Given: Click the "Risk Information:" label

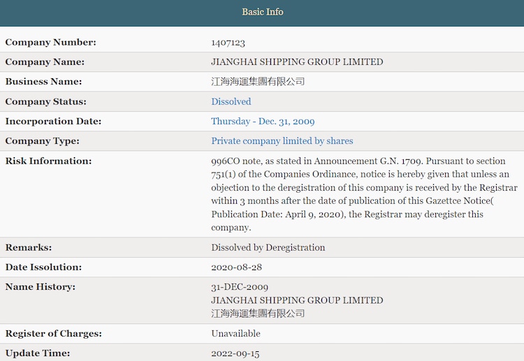Looking at the screenshot, I should pyautogui.click(x=48, y=161).
